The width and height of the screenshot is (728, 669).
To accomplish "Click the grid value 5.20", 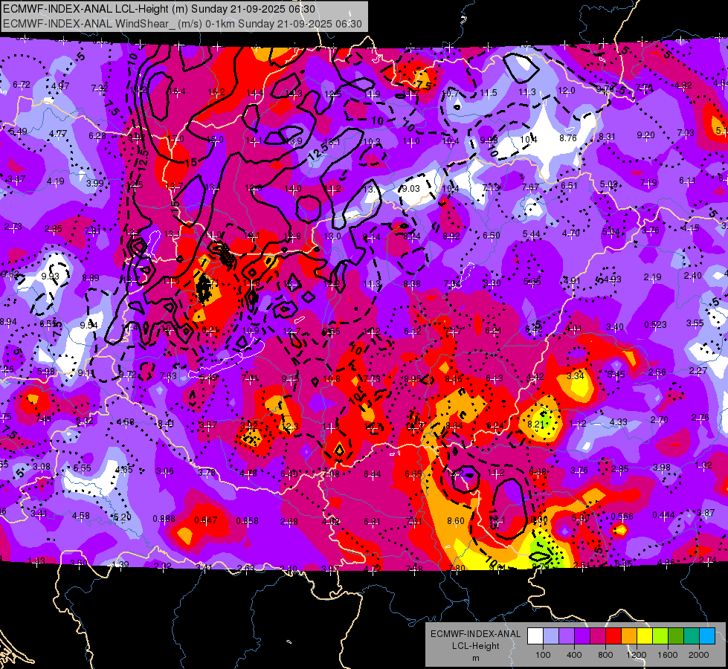I will (123, 517).
